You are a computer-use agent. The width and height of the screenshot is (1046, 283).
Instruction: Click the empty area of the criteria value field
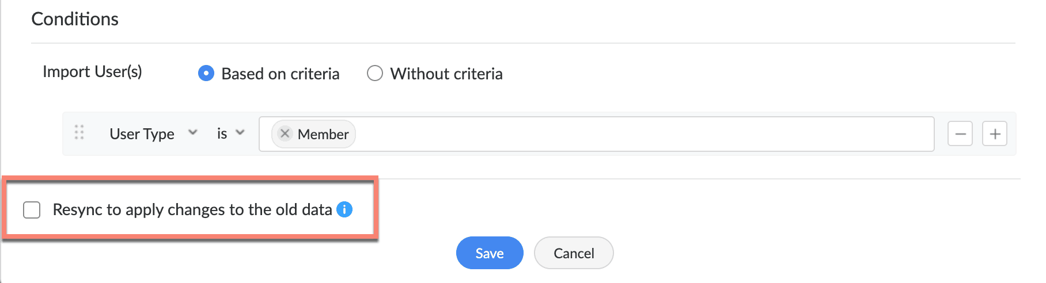[x=634, y=134]
